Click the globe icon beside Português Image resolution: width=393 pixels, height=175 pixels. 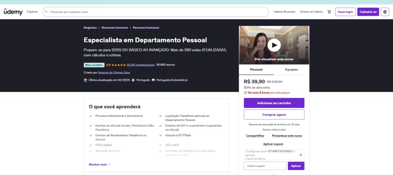point(133,80)
